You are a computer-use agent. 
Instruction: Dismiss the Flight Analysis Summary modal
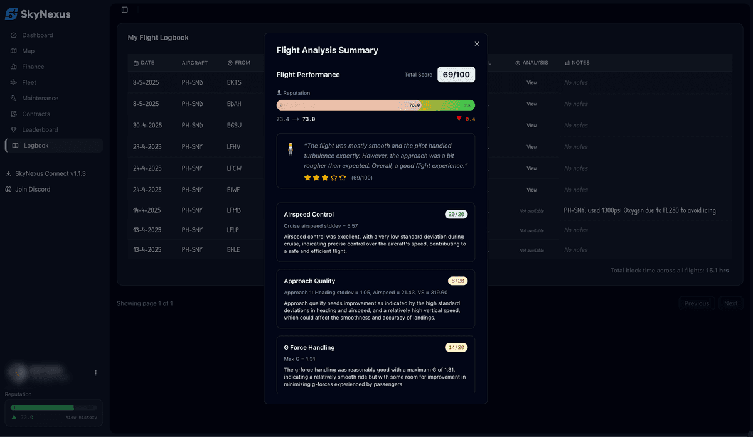(x=477, y=43)
